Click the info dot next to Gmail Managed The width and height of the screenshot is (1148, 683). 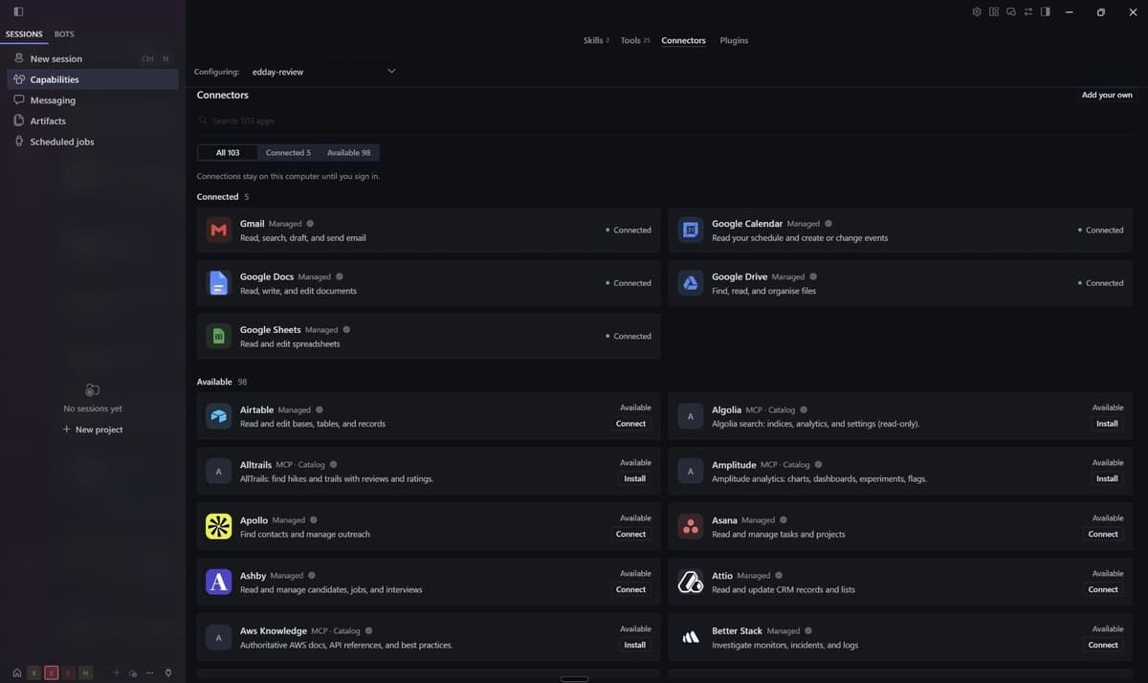click(x=310, y=224)
